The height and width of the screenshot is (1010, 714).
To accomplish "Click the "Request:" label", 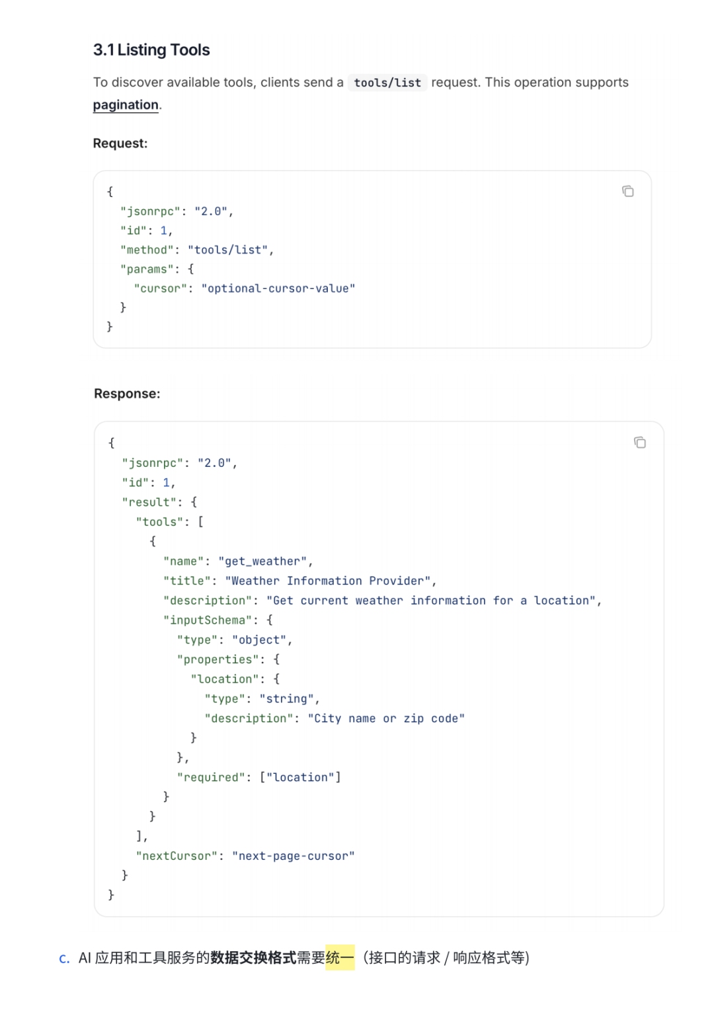I will [x=120, y=144].
